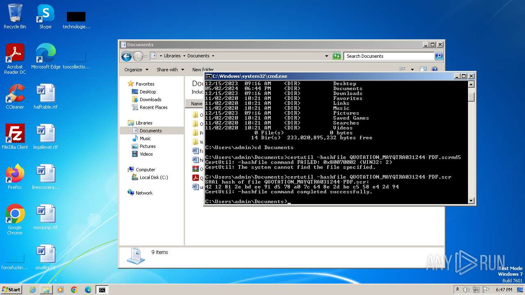The height and width of the screenshot is (295, 525).
Task: Click the taskbar clock showing 6:47 PM
Action: (504, 290)
